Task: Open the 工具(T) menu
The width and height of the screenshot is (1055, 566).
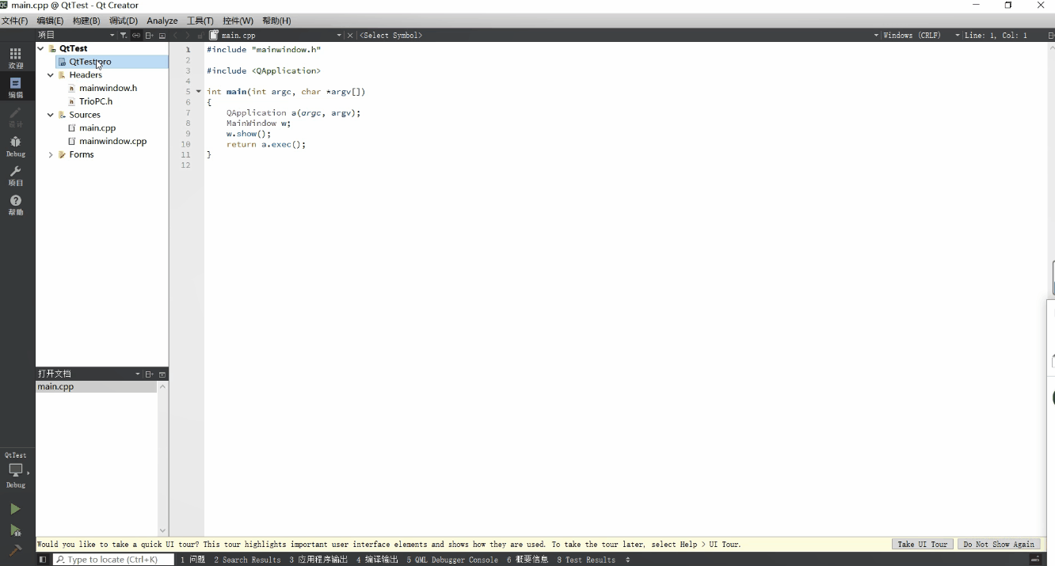Action: (x=200, y=21)
